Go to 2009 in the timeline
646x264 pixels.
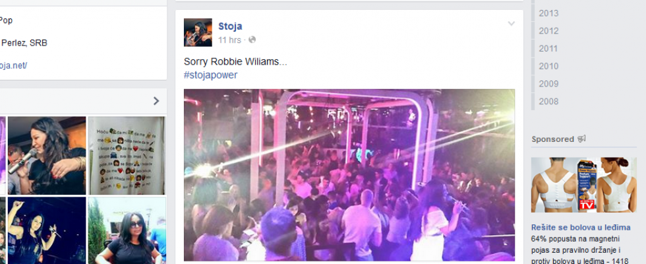548,84
